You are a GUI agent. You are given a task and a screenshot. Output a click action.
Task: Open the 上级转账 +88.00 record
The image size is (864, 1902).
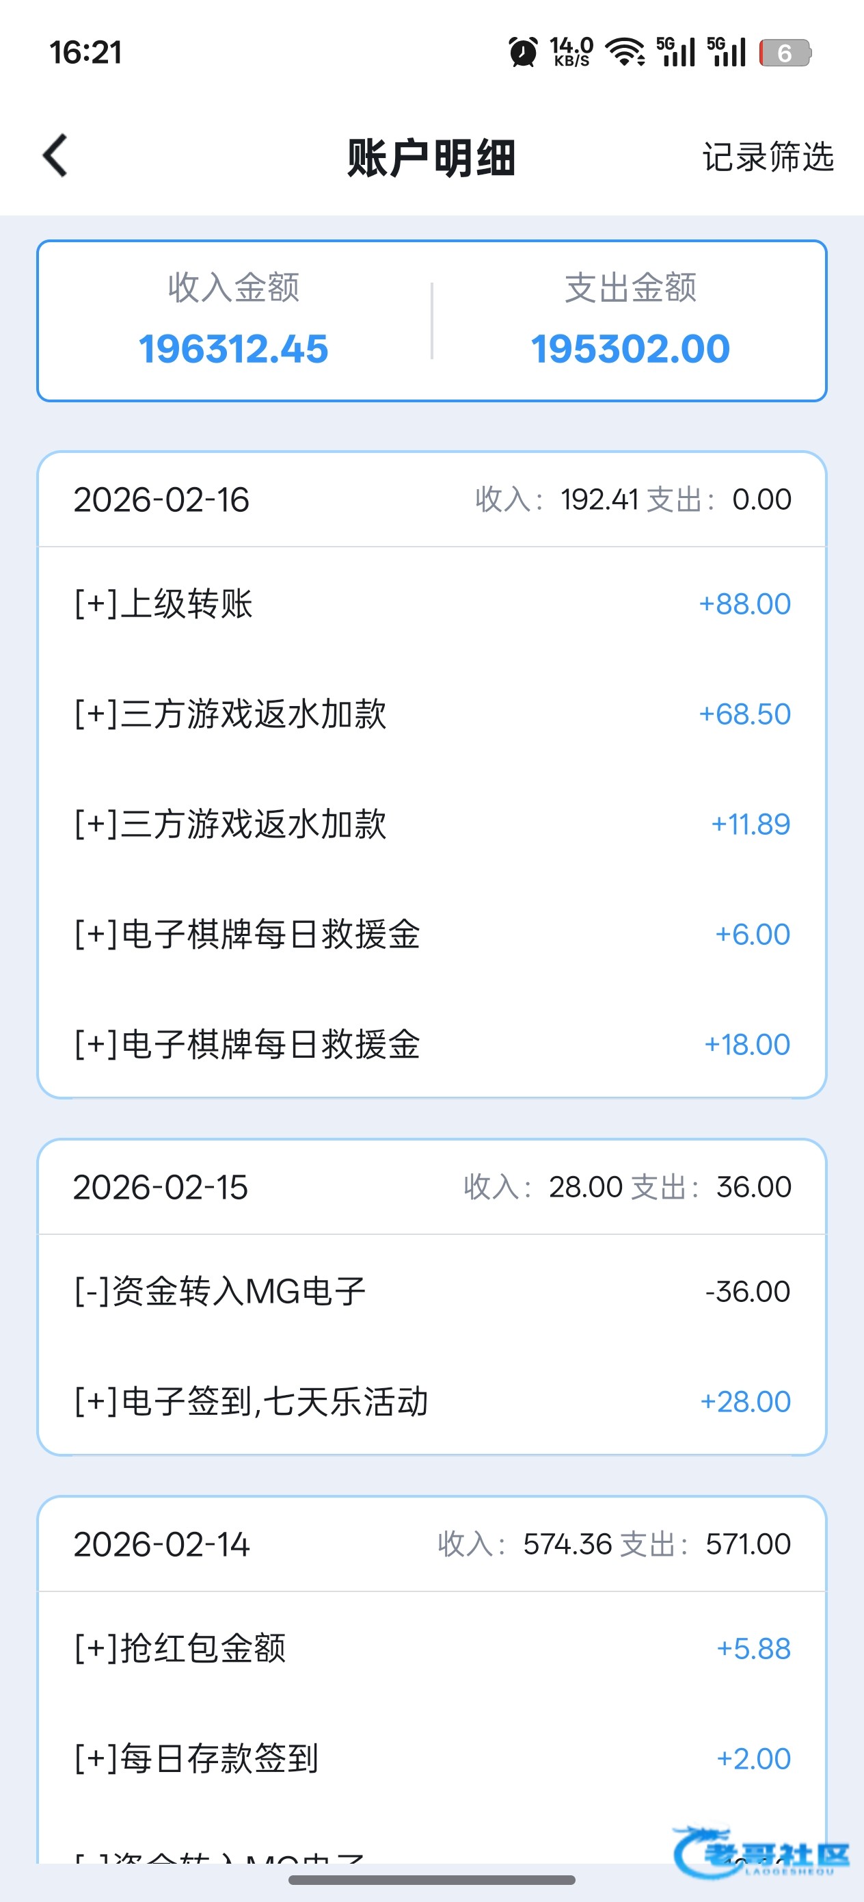pos(431,604)
